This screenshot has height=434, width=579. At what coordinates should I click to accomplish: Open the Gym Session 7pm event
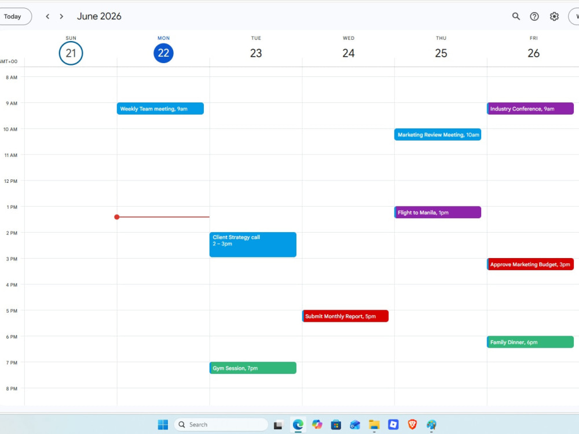pyautogui.click(x=253, y=367)
